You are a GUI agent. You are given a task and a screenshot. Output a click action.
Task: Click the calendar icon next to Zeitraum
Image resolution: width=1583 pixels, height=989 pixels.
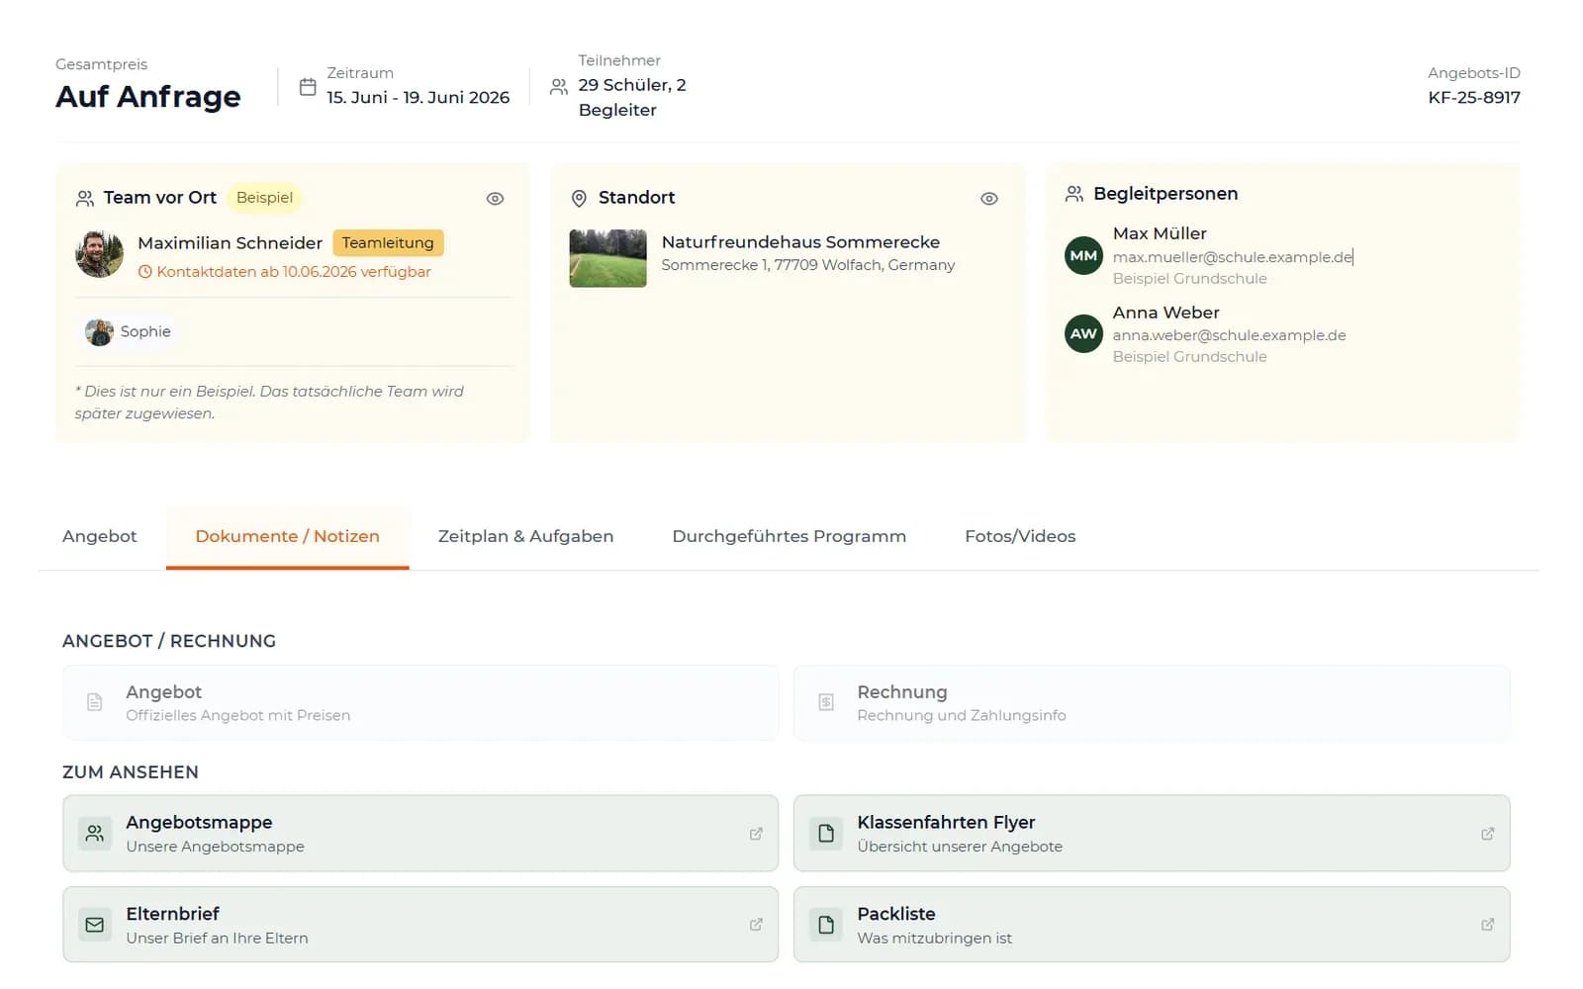308,87
